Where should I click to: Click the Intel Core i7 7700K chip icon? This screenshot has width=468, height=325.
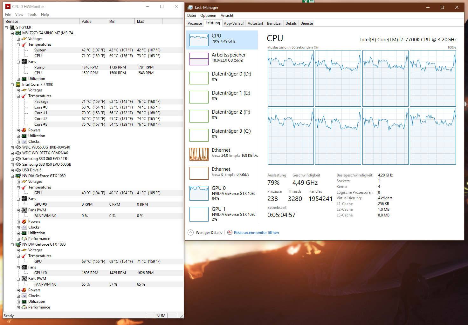tap(18, 84)
